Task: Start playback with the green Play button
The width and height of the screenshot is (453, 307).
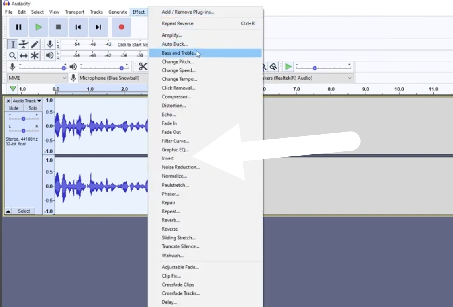Action: click(38, 27)
